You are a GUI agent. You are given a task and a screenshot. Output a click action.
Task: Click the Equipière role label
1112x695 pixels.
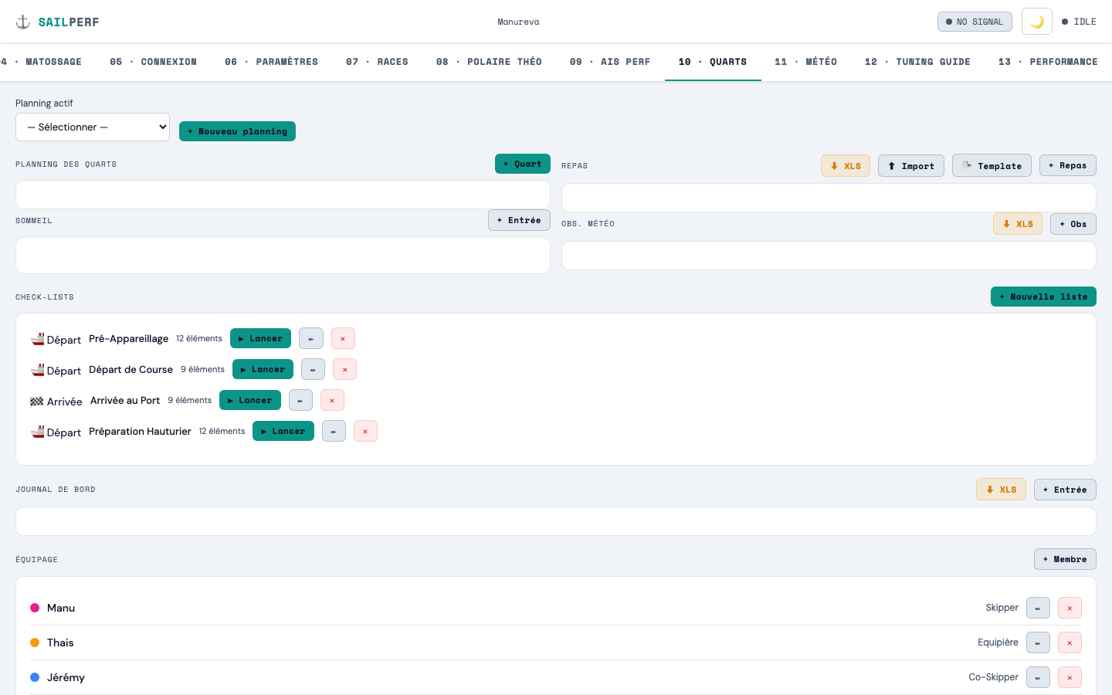[998, 642]
